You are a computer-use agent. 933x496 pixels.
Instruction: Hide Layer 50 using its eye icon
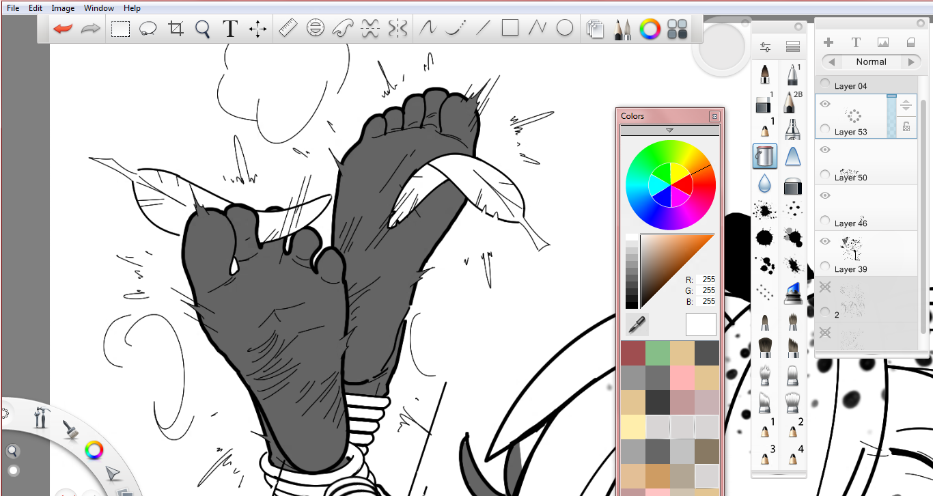pos(825,150)
